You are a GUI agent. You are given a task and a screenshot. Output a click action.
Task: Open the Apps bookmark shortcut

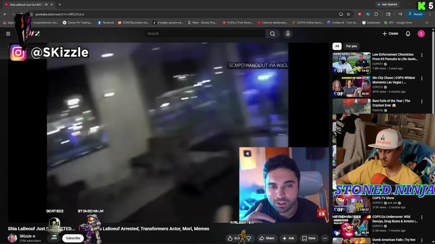[x=8, y=23]
